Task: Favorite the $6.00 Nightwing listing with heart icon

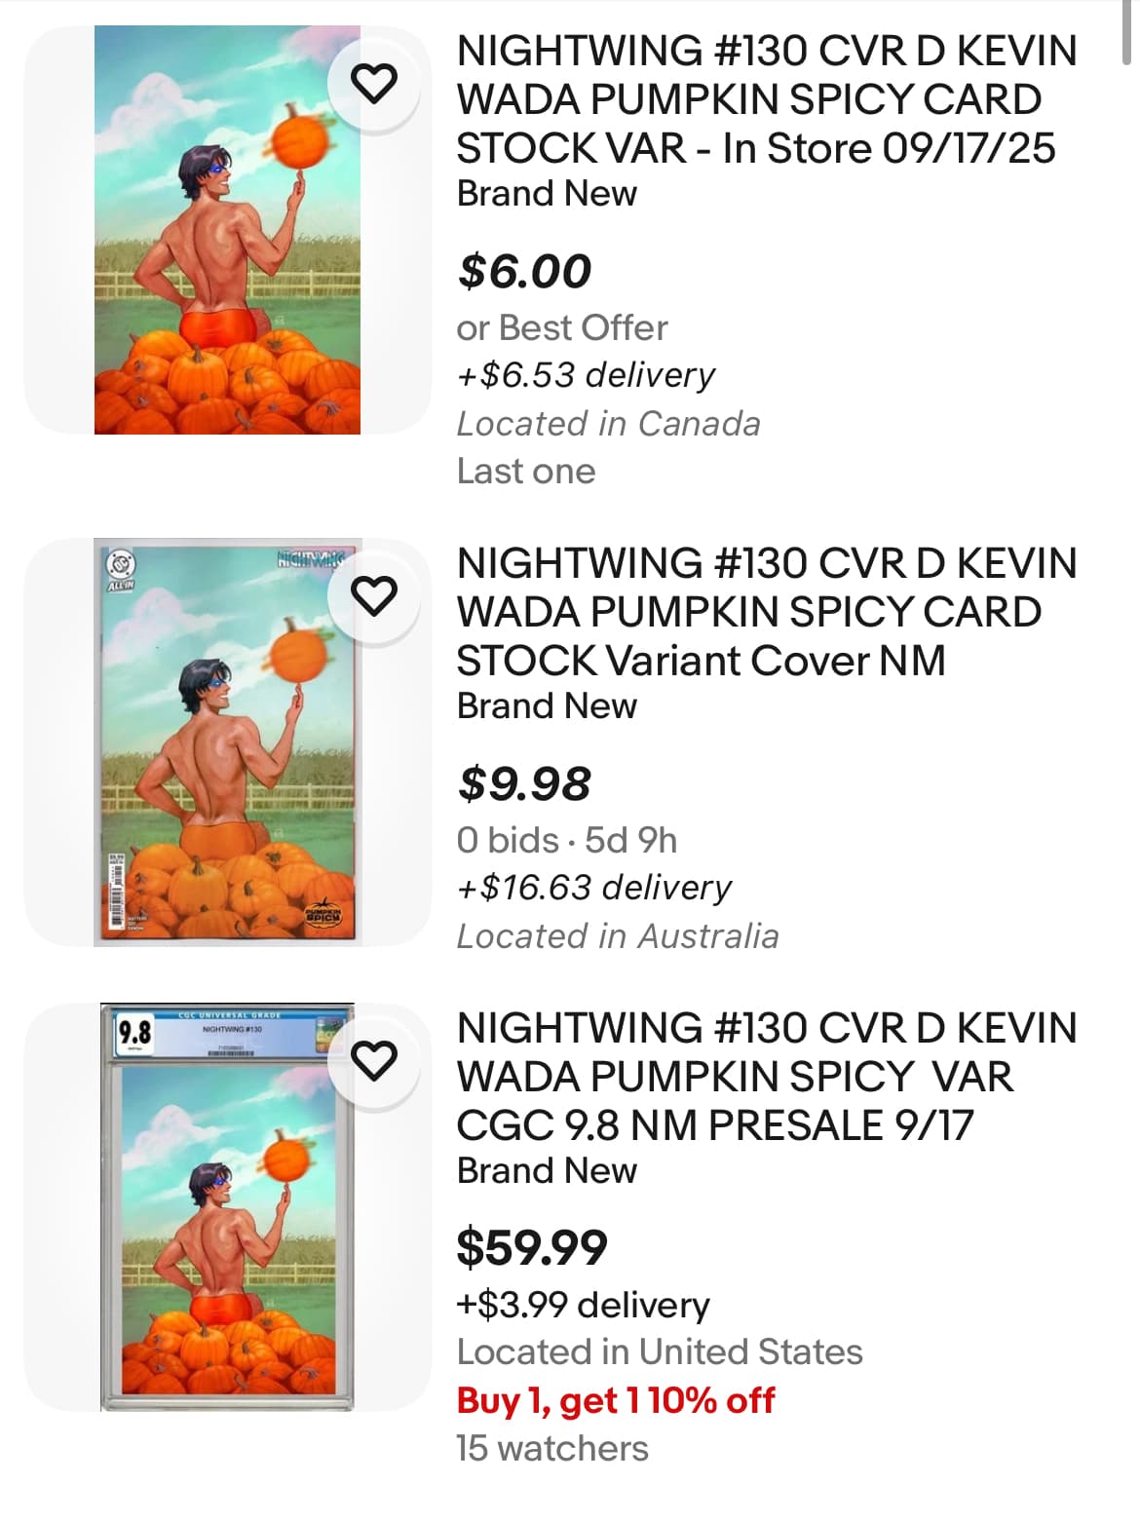Action: coord(373,83)
